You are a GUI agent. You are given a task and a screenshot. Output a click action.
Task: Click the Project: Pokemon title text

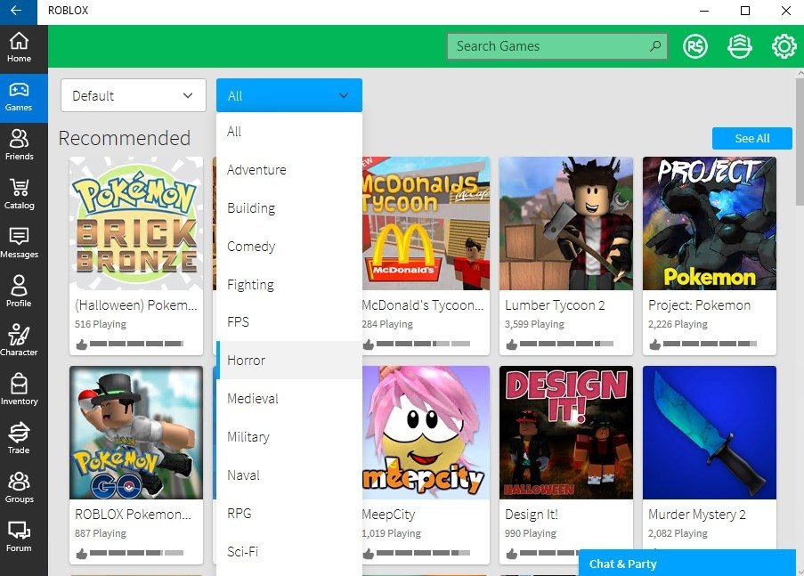tap(700, 305)
